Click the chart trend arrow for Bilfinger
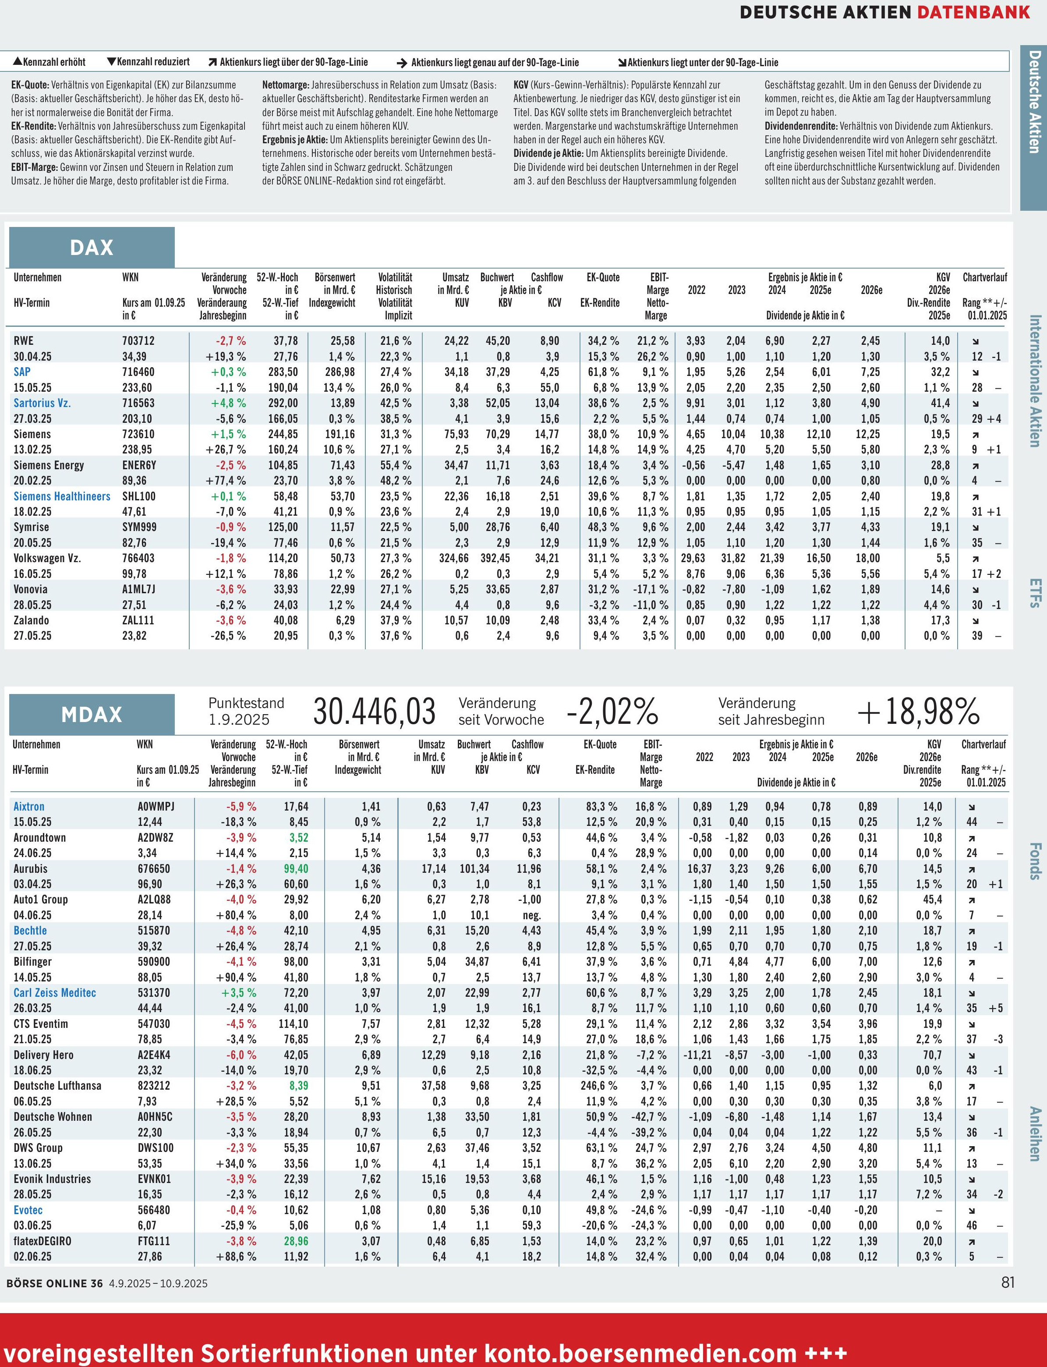 coord(972,963)
